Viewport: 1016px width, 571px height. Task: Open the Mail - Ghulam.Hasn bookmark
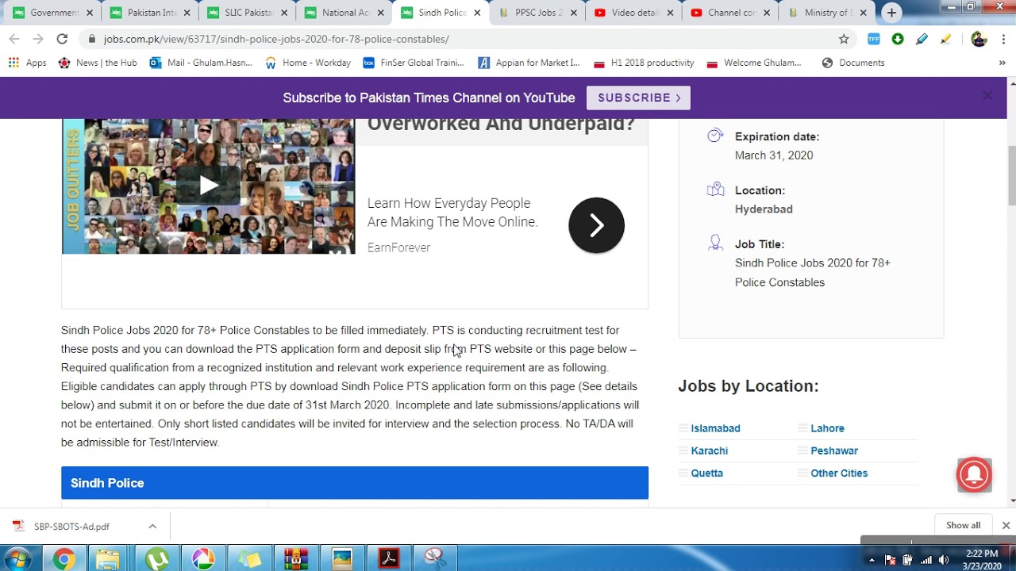pyautogui.click(x=201, y=63)
